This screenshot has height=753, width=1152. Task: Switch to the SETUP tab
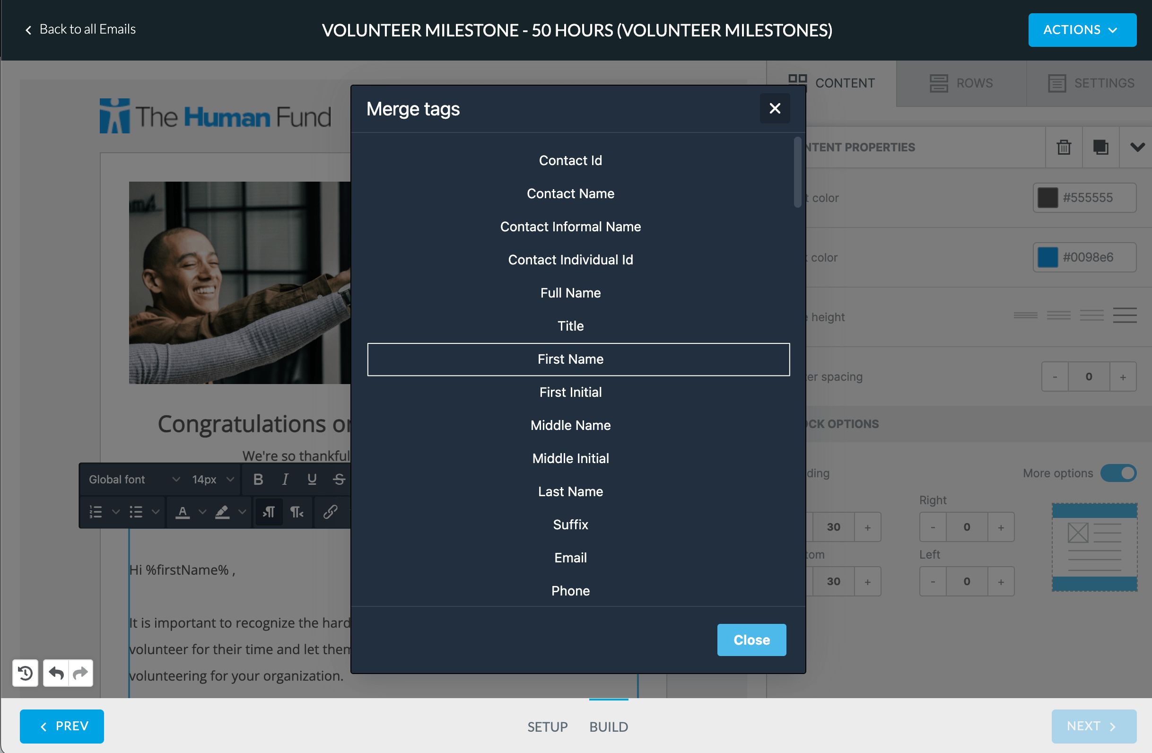548,727
